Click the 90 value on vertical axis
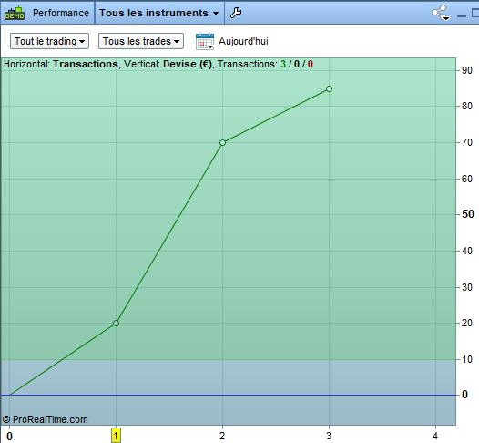Image resolution: width=479 pixels, height=443 pixels. click(x=467, y=70)
